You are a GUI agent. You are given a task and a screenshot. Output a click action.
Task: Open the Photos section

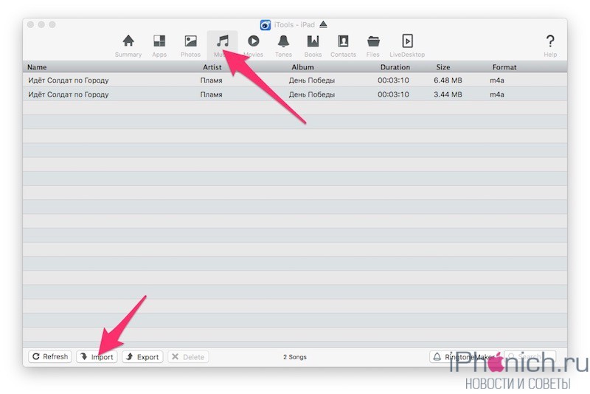(x=190, y=46)
